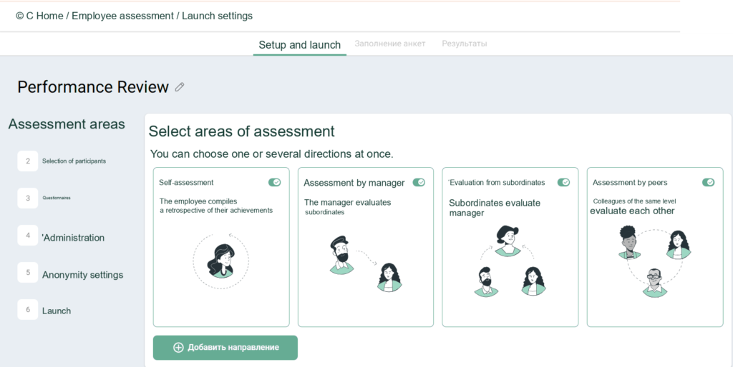Viewport: 733px width, 367px height.
Task: Click the Select areas of assessment heading
Action: pyautogui.click(x=242, y=131)
